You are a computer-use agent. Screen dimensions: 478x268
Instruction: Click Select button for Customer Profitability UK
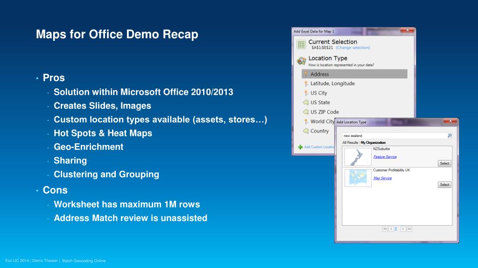point(444,185)
